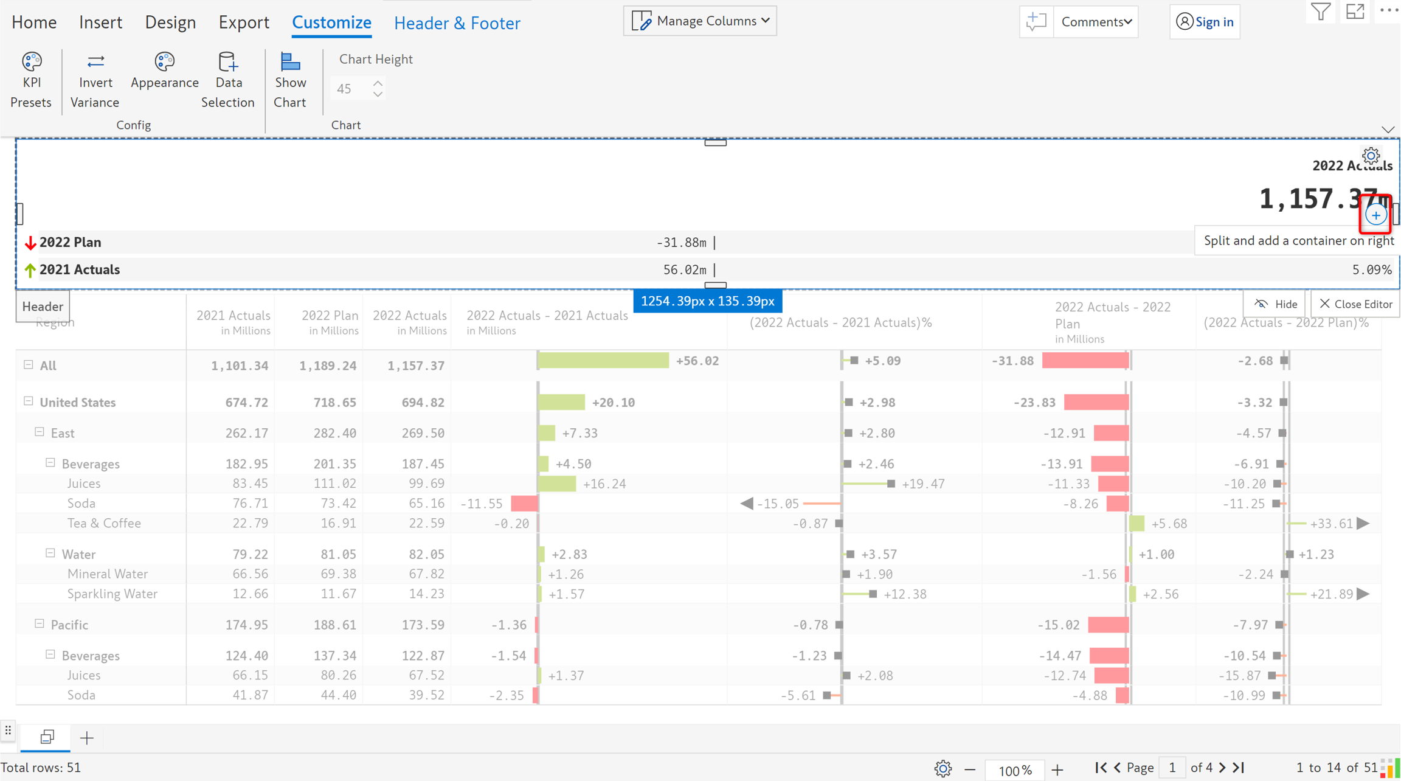Open the Manage Columns dropdown
The height and width of the screenshot is (781, 1401).
pos(700,21)
